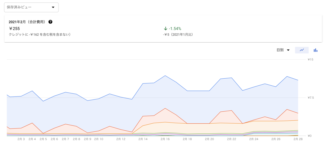Click the blue line peak at 2月 27

click(x=287, y=76)
